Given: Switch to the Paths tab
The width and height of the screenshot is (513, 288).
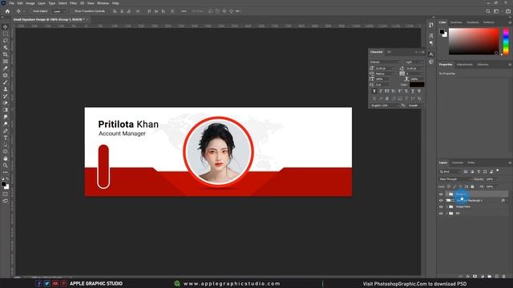Looking at the screenshot, I should point(471,162).
